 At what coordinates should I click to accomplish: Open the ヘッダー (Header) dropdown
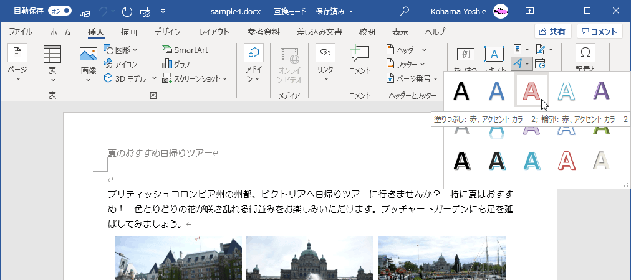tap(407, 50)
